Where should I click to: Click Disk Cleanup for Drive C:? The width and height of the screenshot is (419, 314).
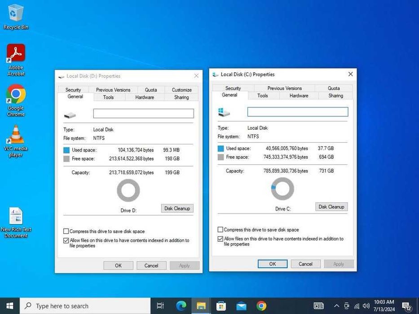(331, 207)
